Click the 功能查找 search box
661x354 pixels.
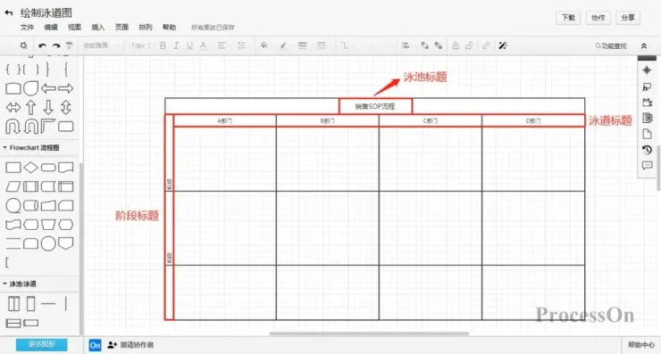pos(611,45)
